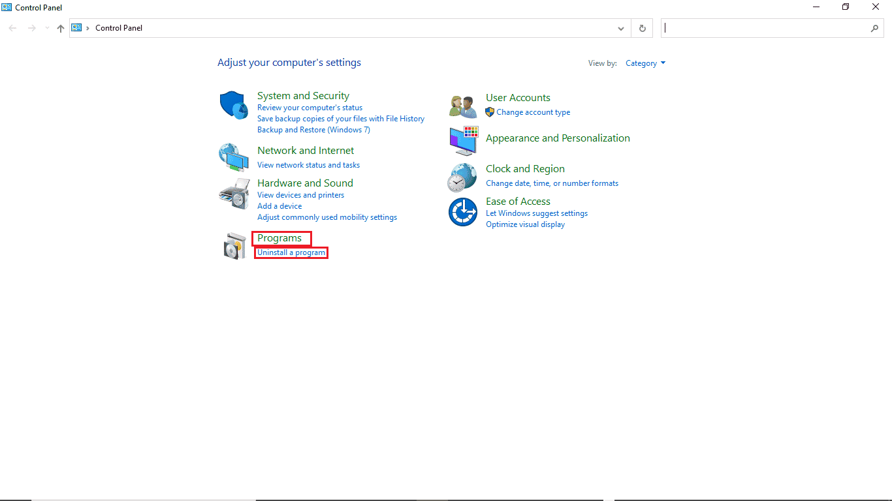Expand the address bar root chevron
This screenshot has width=892, height=501.
[x=88, y=28]
